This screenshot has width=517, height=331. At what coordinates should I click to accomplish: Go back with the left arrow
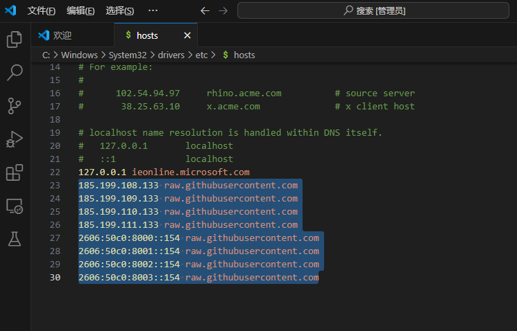click(205, 10)
